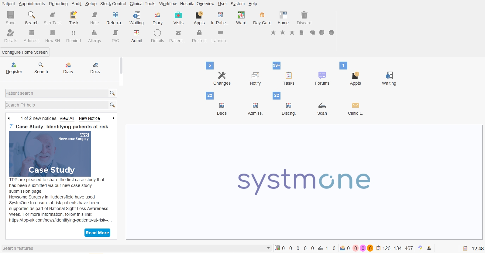Viewport: 485px width, 254px height.
Task: Click the Diary icon in left panel
Action: coord(68,68)
